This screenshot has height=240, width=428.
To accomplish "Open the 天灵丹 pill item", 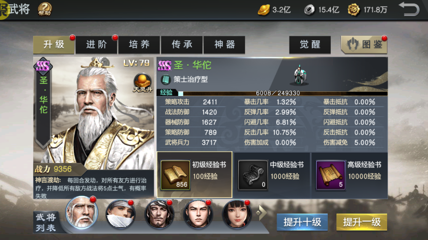I will [x=143, y=83].
